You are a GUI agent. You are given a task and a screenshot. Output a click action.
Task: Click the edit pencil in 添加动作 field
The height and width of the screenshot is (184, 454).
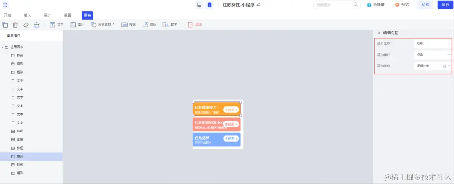click(x=444, y=66)
